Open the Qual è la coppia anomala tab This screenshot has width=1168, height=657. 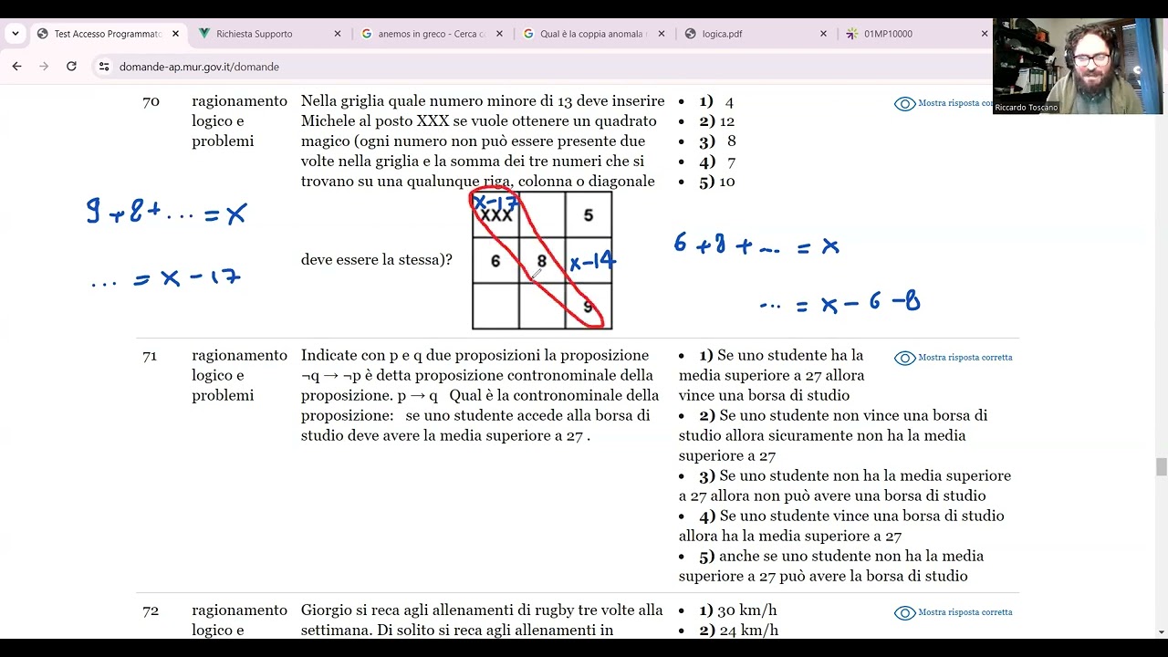pos(593,34)
